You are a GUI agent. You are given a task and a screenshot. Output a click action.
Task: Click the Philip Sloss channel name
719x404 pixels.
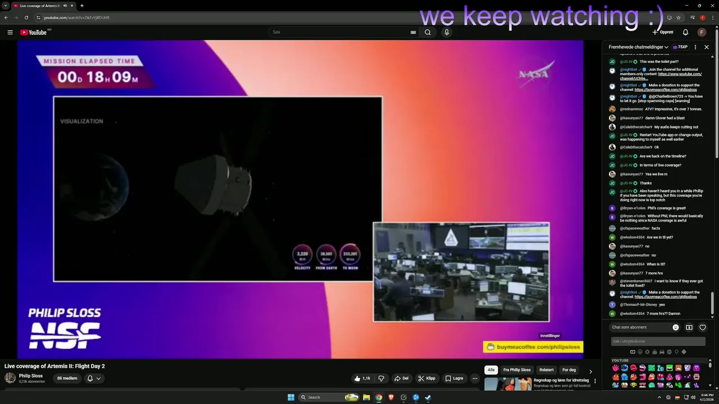click(31, 376)
